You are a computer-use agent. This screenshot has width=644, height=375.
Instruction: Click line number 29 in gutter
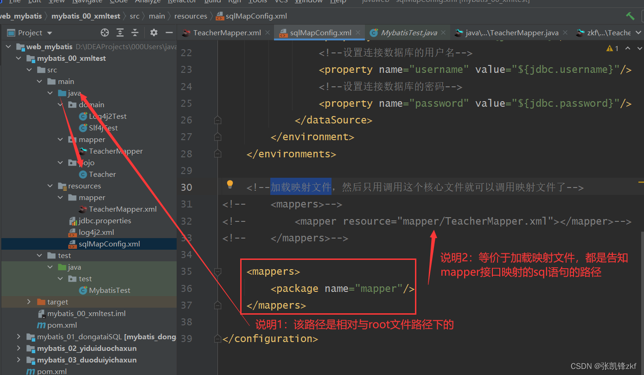pyautogui.click(x=186, y=170)
